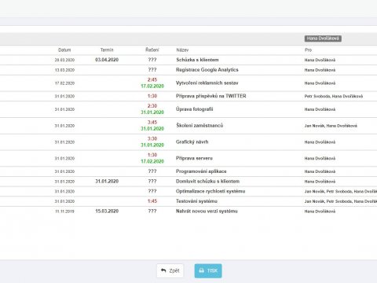Sort by the Pro column header

(308, 50)
